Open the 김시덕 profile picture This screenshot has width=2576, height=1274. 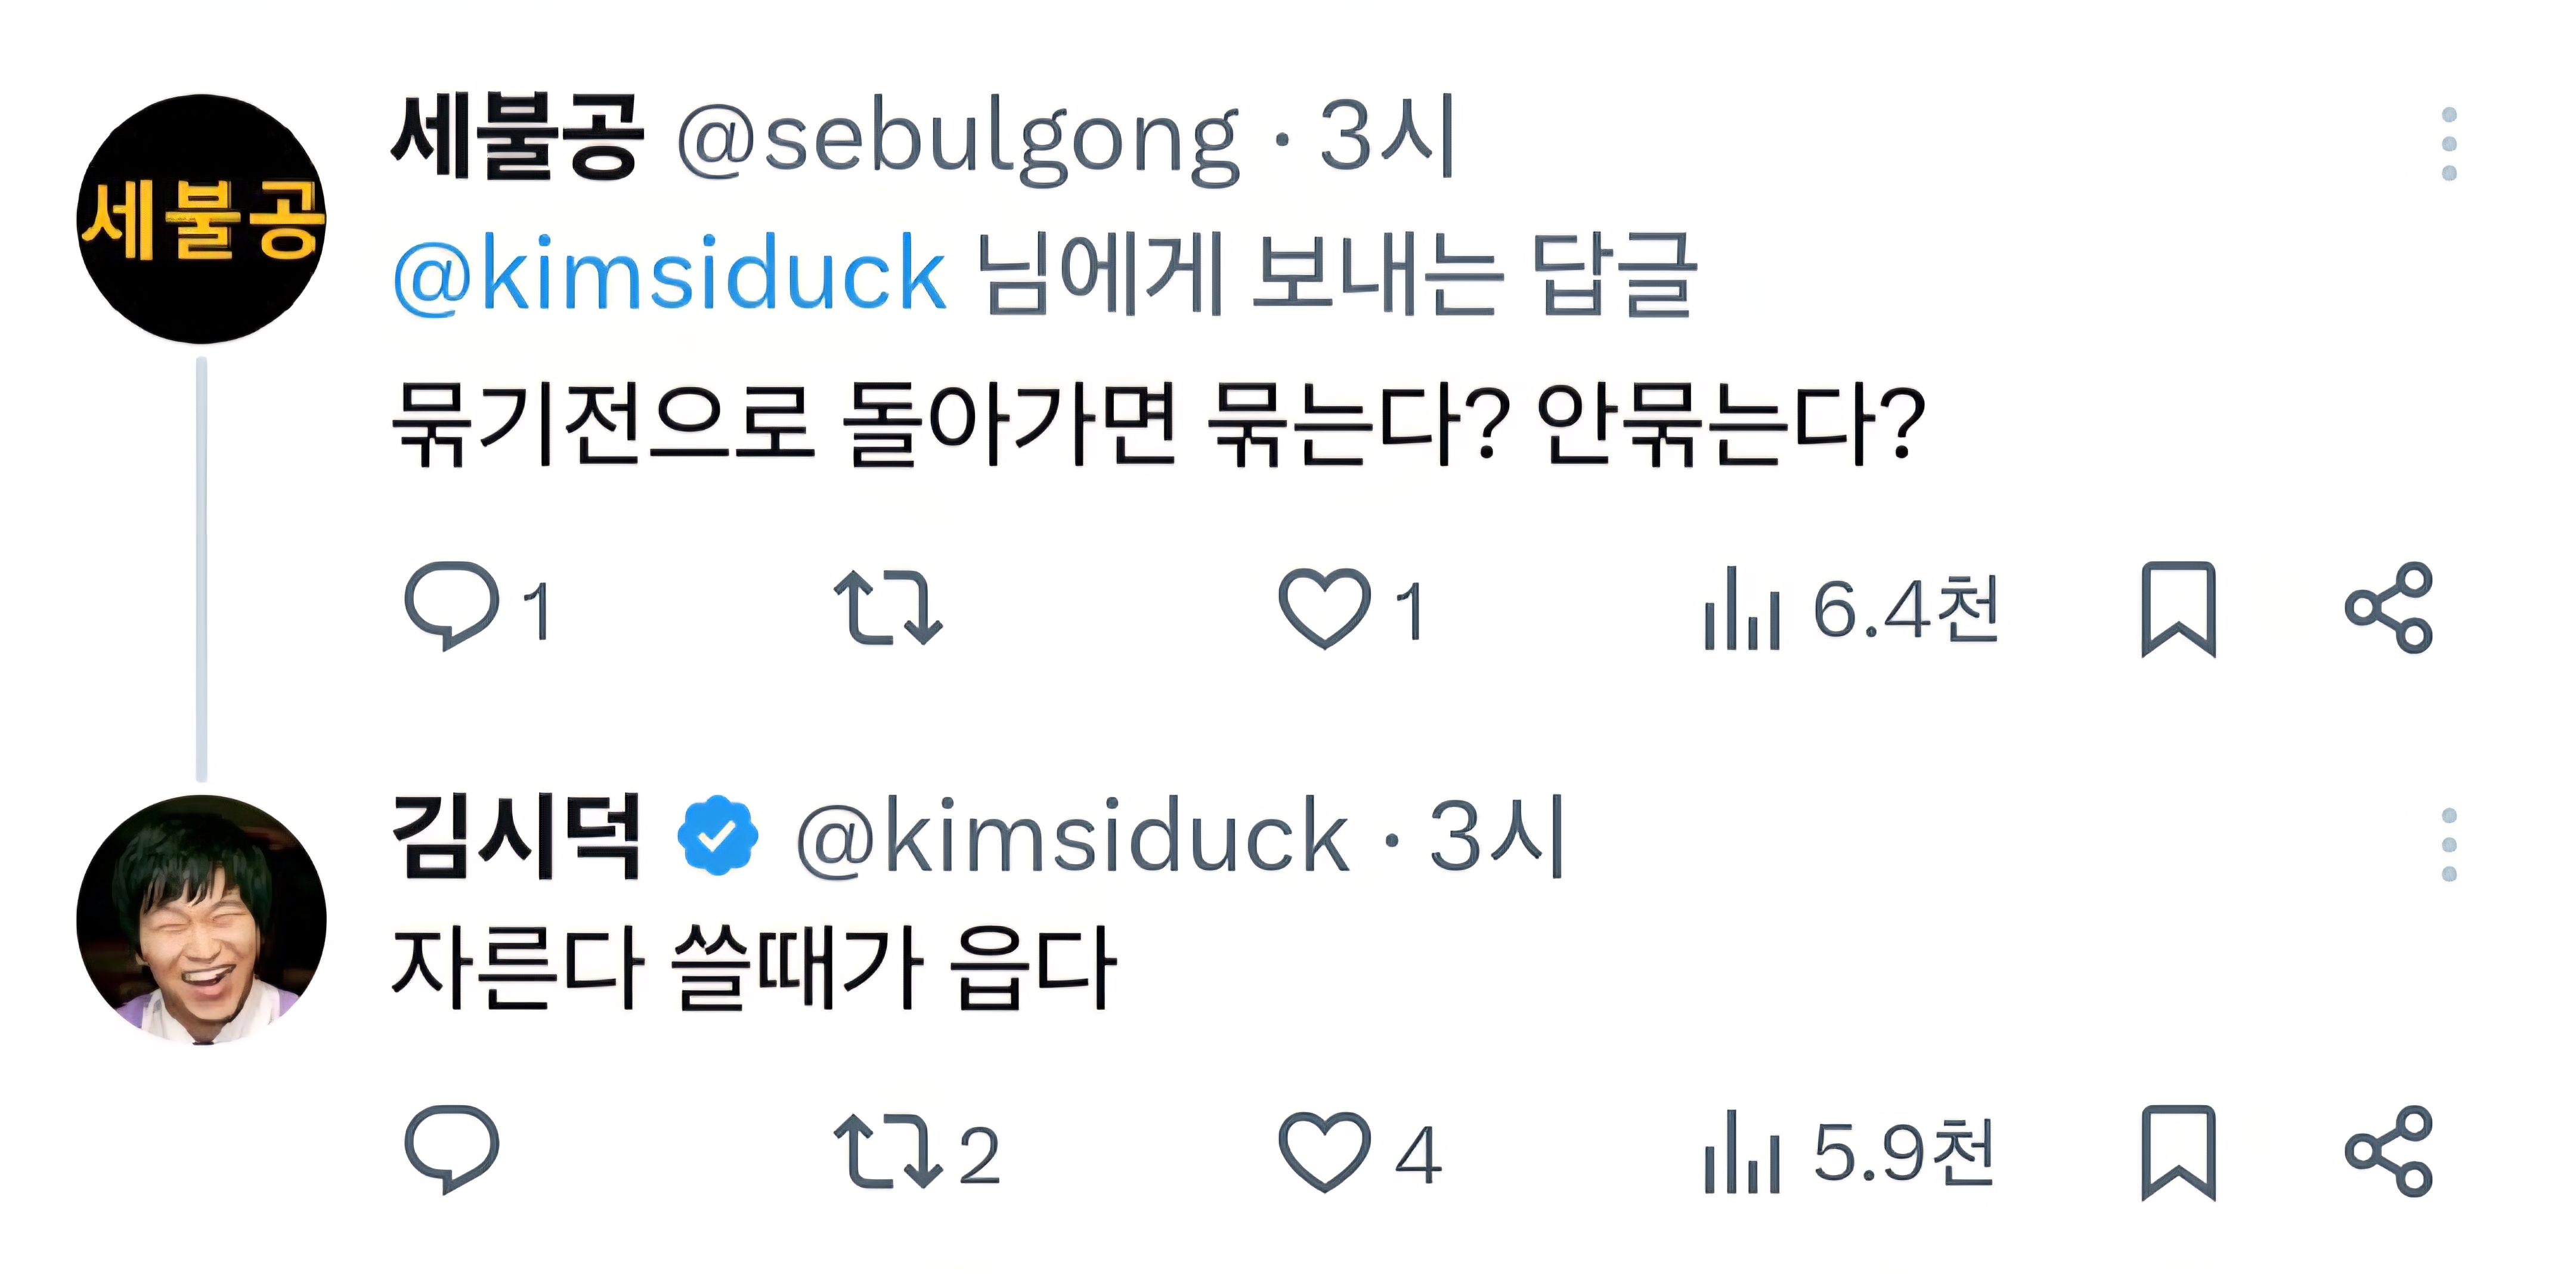[x=202, y=920]
